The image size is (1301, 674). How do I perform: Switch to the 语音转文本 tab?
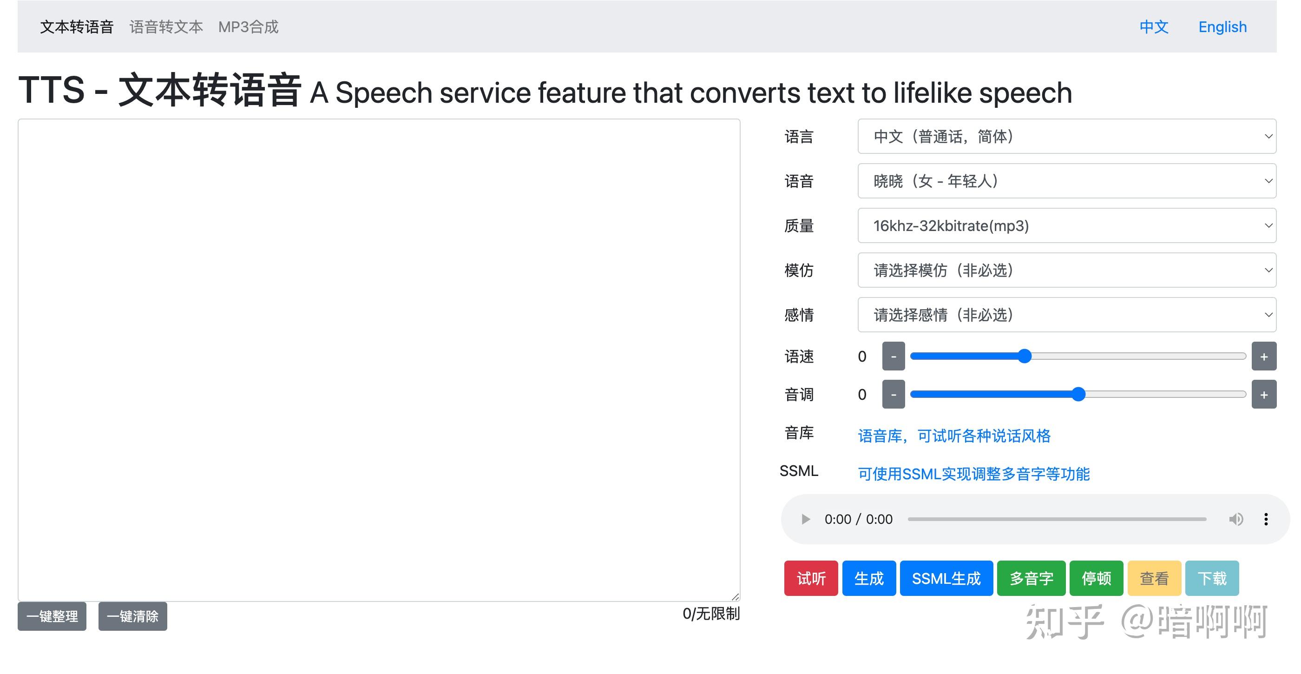(166, 27)
